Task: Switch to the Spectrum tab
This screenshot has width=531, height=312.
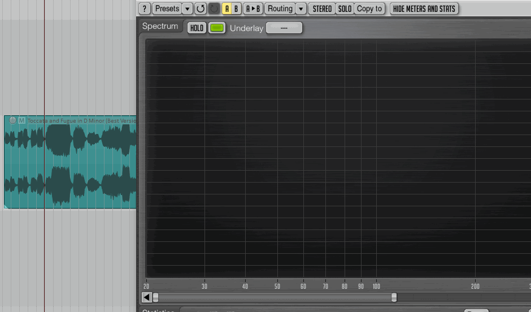Action: [160, 27]
